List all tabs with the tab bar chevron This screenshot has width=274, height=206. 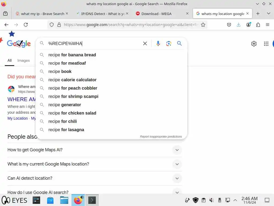pyautogui.click(x=269, y=13)
